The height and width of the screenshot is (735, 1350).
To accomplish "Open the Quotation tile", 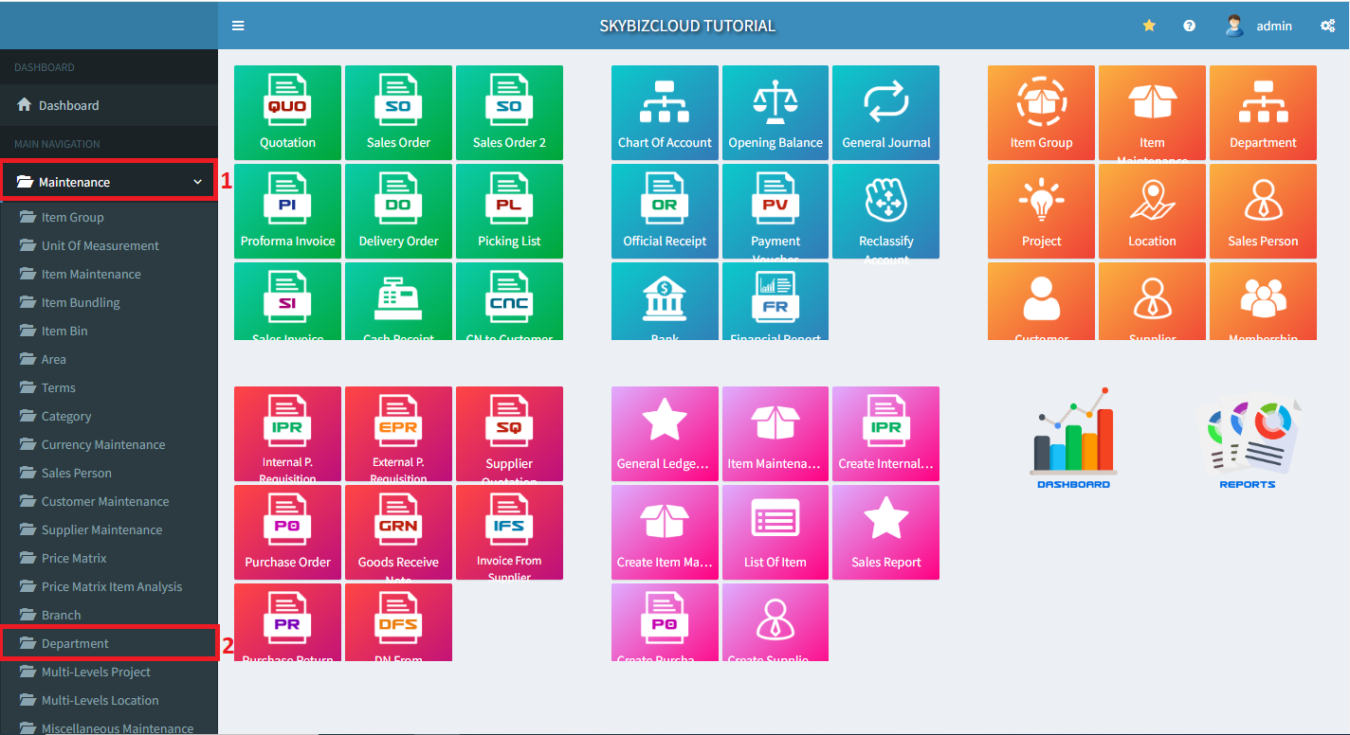I will point(287,113).
